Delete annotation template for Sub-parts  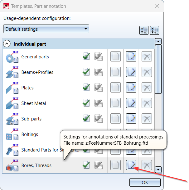pos(147,118)
